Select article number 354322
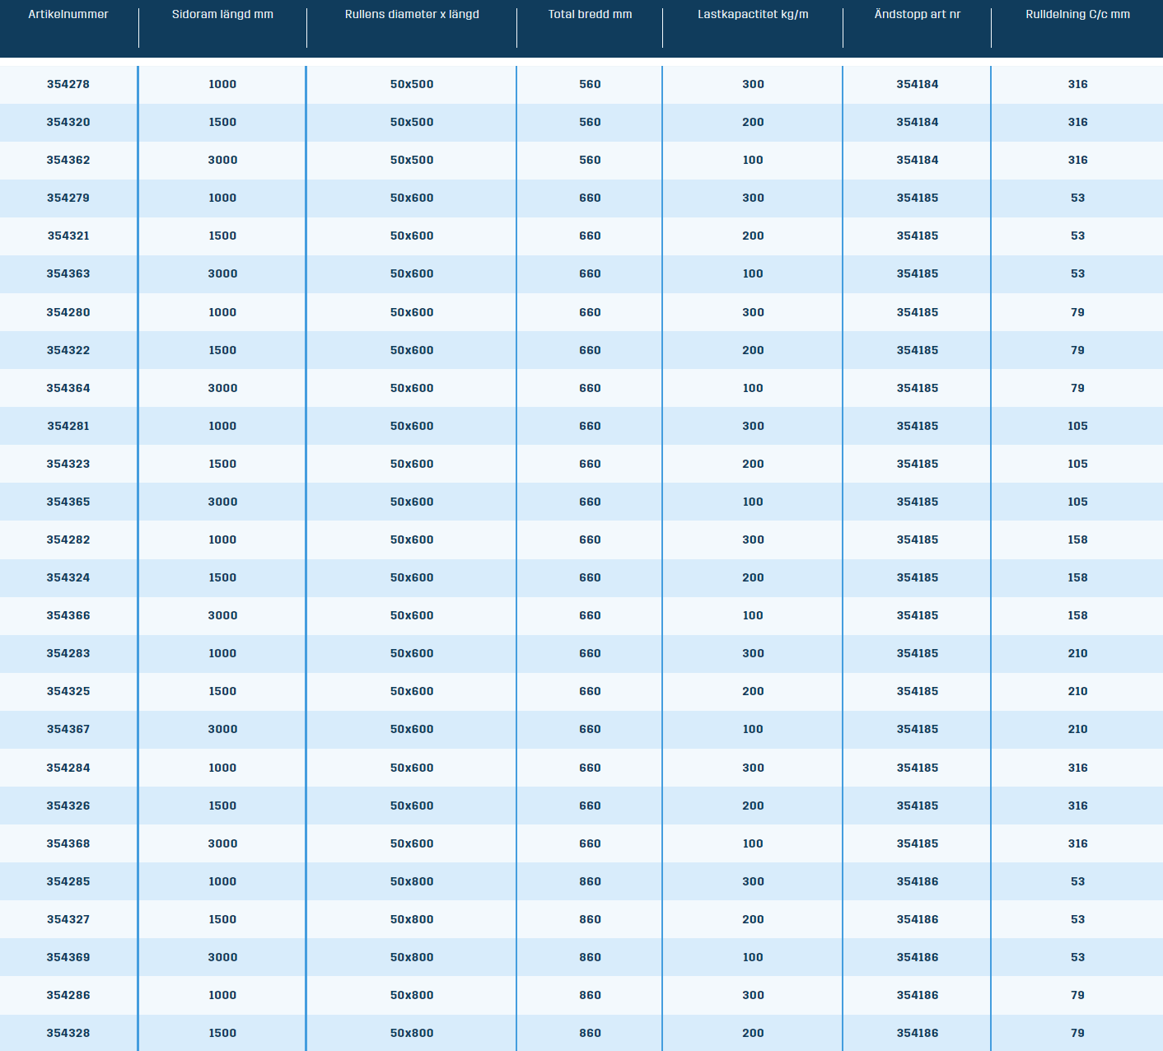The image size is (1163, 1051). tap(68, 350)
